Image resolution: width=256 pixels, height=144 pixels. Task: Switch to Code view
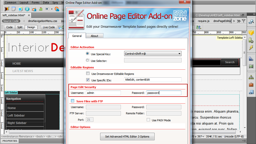click(9, 27)
